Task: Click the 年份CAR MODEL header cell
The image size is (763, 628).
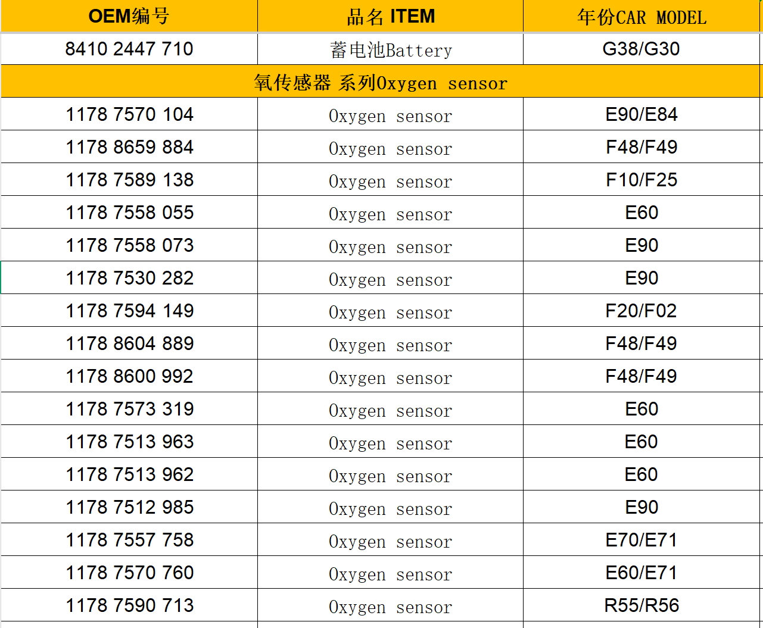Action: click(641, 17)
